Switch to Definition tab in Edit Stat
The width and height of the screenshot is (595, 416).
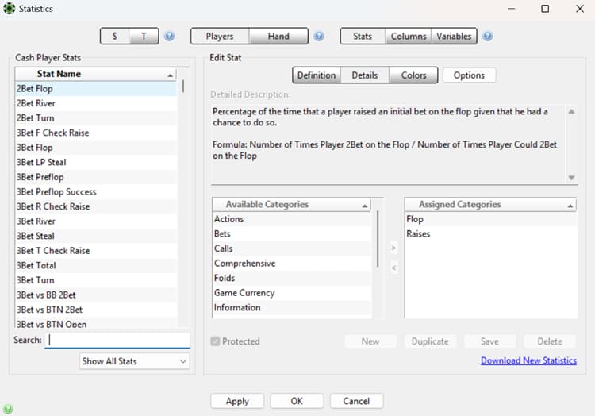(x=317, y=75)
